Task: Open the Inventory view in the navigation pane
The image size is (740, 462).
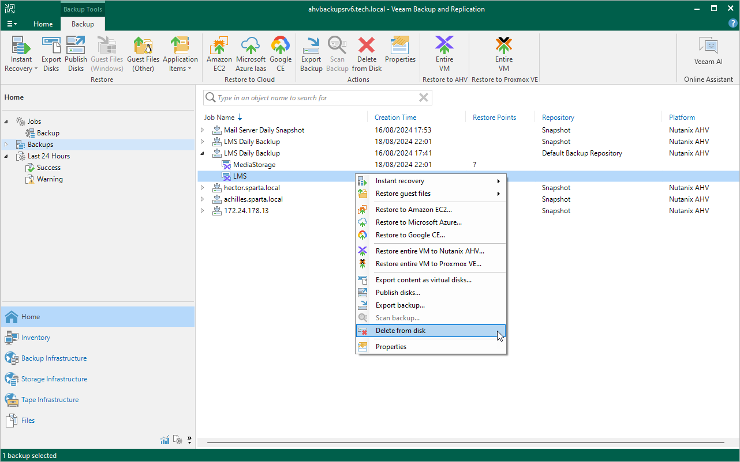Action: tap(98, 338)
